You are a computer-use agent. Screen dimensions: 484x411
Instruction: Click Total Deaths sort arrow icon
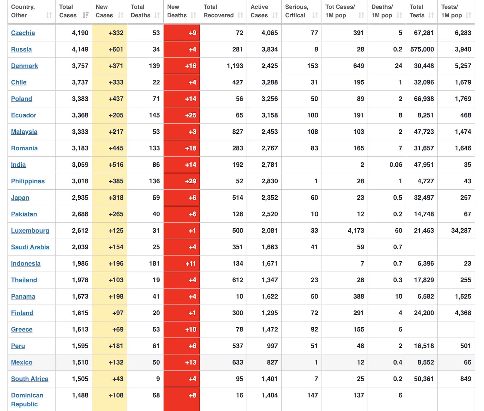click(x=157, y=15)
